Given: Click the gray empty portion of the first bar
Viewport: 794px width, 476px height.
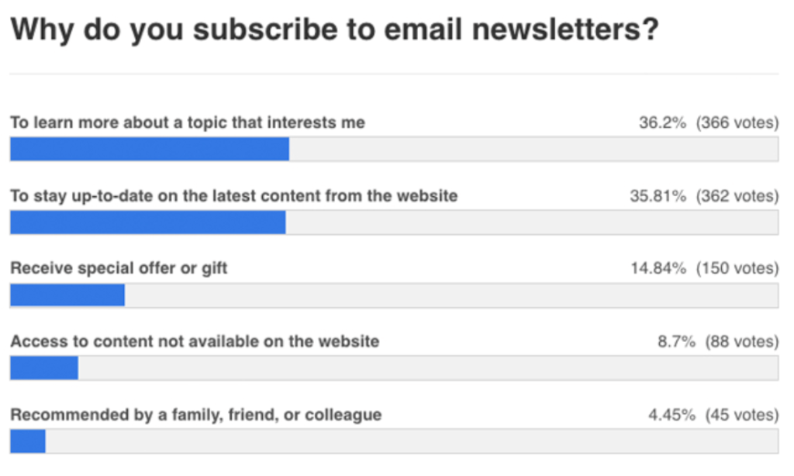Looking at the screenshot, I should (533, 150).
